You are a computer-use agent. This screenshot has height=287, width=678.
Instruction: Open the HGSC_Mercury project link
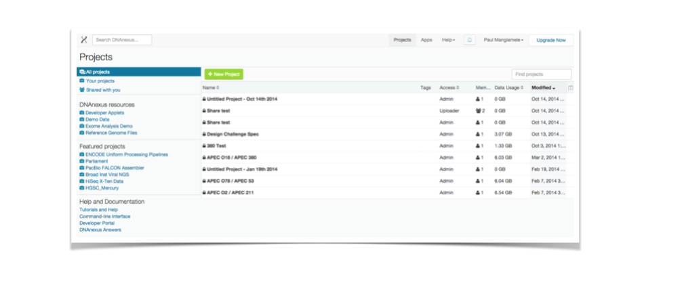pyautogui.click(x=102, y=187)
